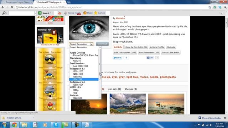The width and height of the screenshot is (228, 128).
Task: Click Show all downloads link
Action: click(211, 118)
